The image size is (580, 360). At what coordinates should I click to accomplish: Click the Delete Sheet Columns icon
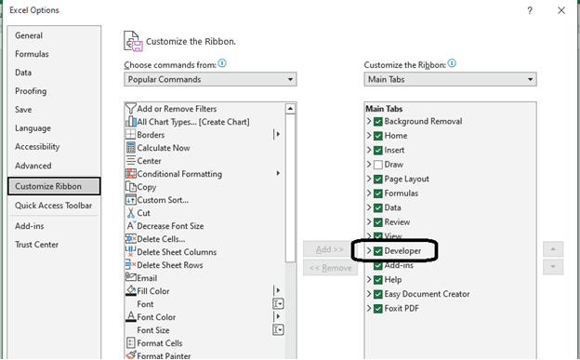(x=130, y=251)
